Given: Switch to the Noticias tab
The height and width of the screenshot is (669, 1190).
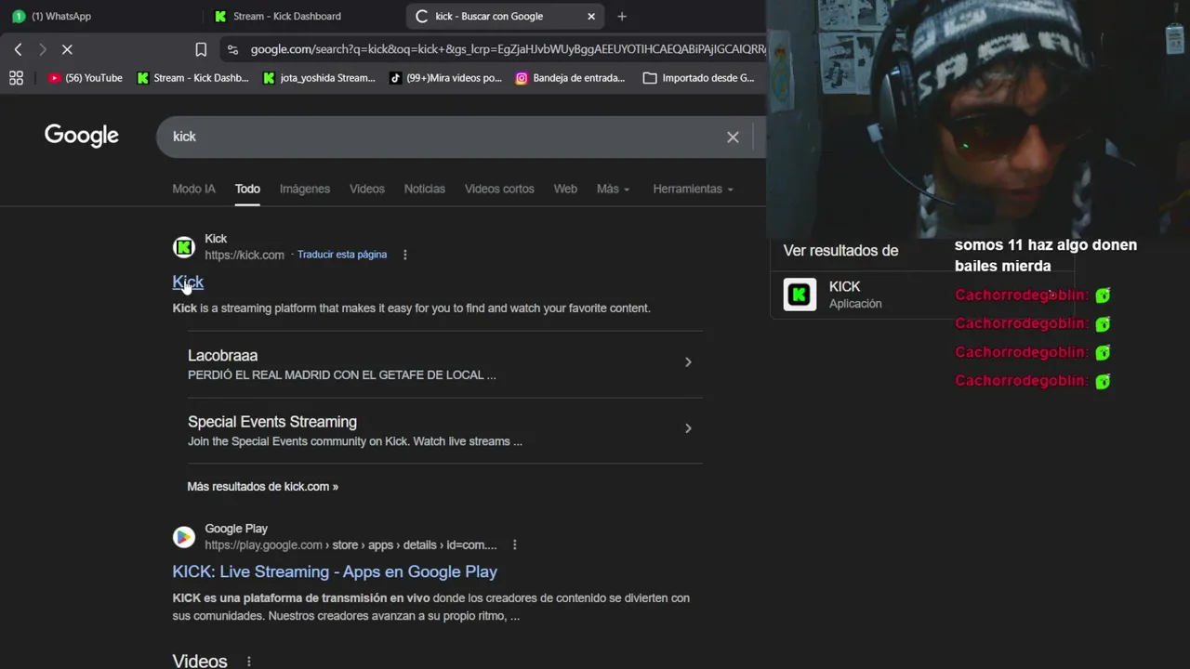Looking at the screenshot, I should (x=425, y=189).
